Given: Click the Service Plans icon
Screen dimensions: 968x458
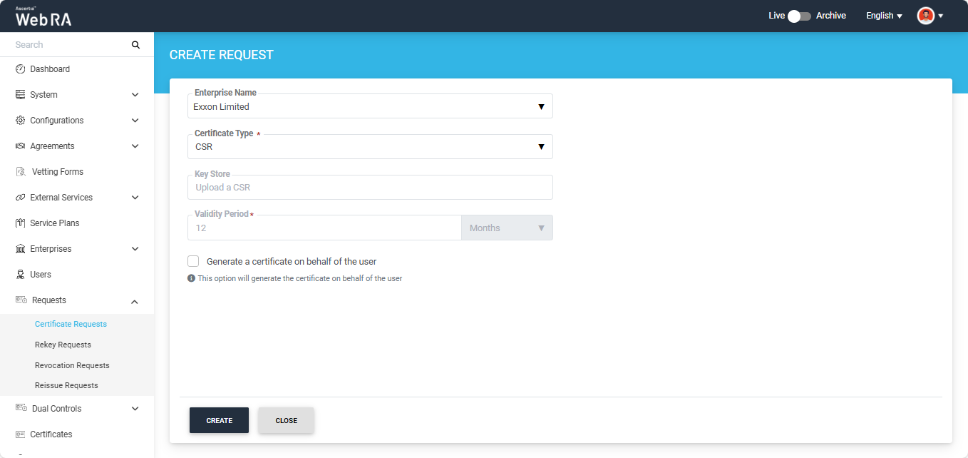Looking at the screenshot, I should (x=20, y=223).
